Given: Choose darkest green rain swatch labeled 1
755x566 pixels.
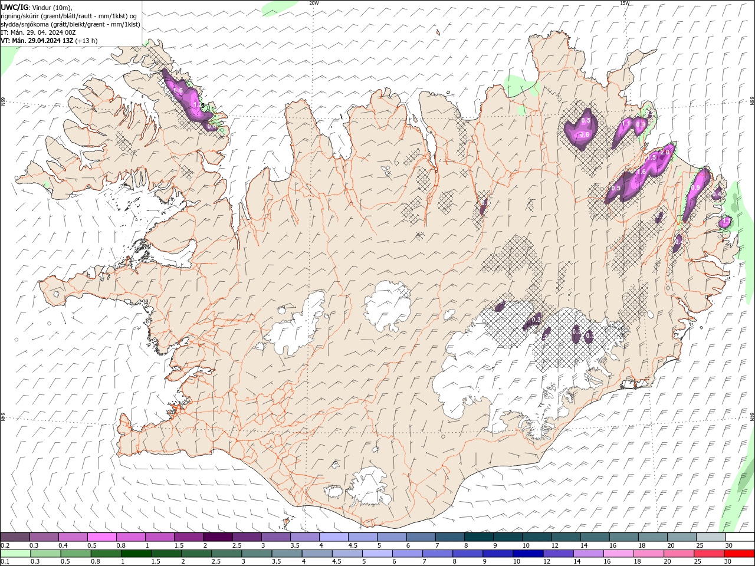Looking at the screenshot, I should (136, 554).
